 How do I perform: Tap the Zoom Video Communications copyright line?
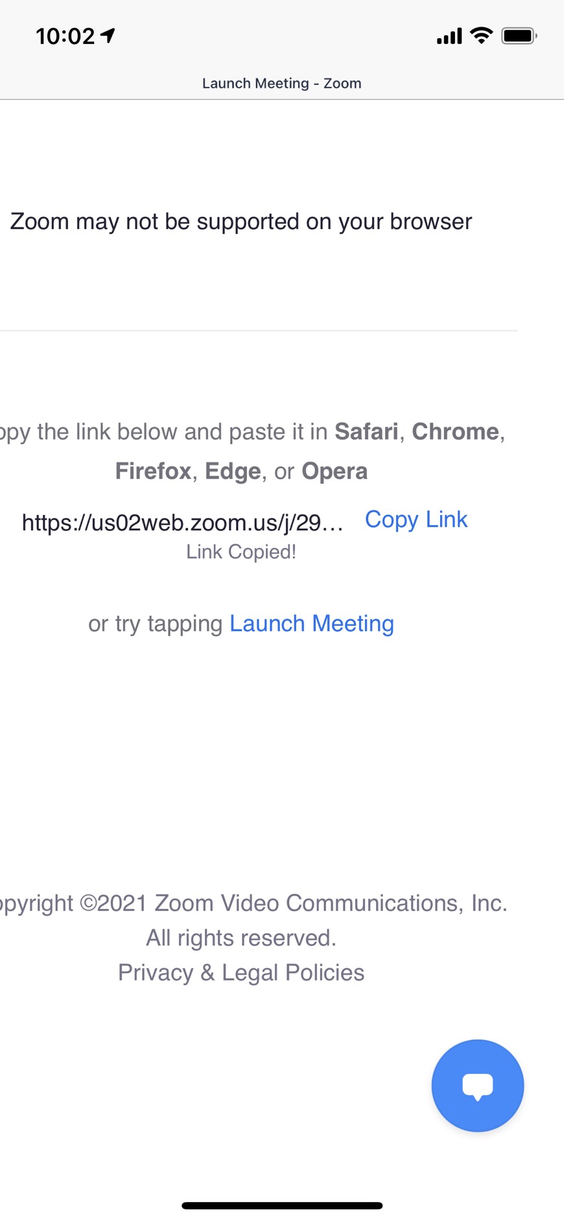253,903
